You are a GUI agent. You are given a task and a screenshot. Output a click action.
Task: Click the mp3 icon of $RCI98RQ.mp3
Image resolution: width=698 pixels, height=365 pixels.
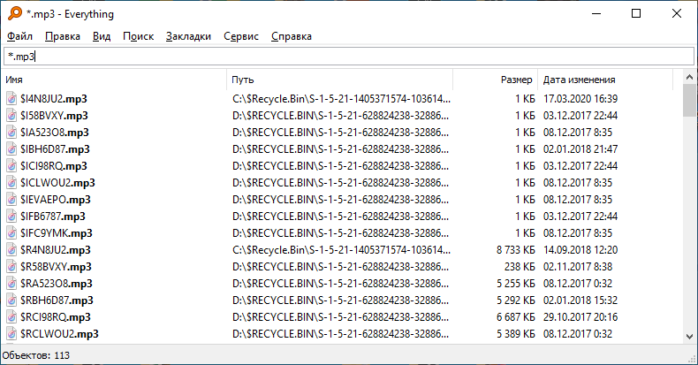(11, 317)
